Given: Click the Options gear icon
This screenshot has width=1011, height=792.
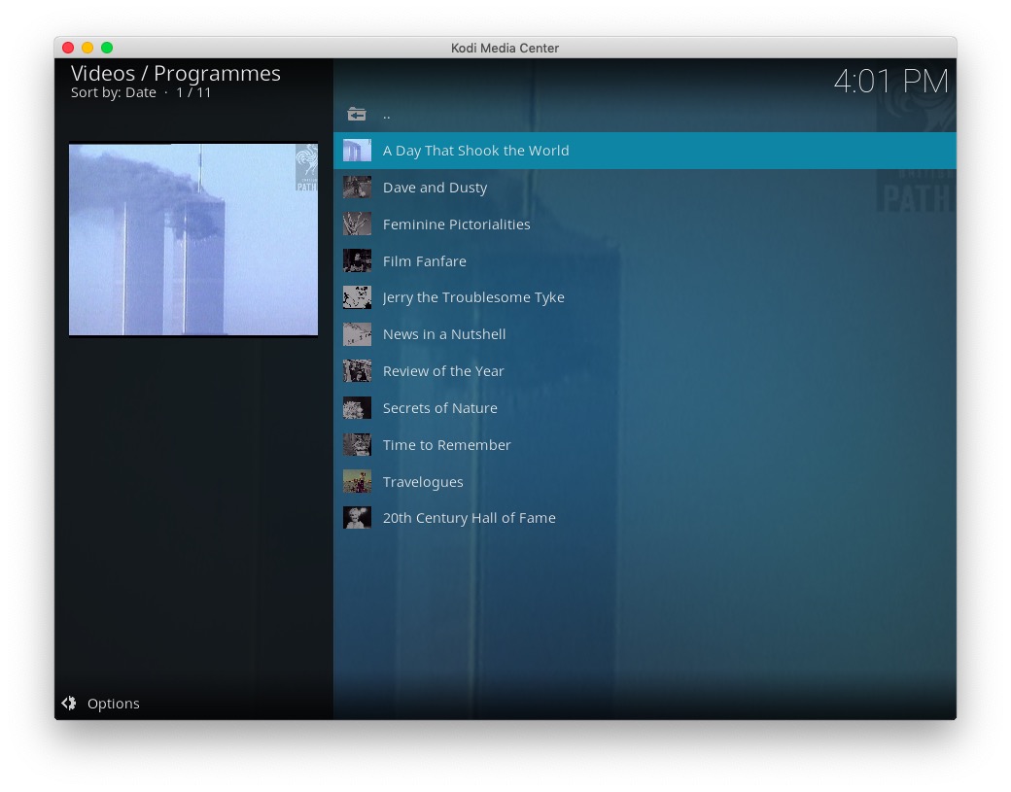Looking at the screenshot, I should [x=69, y=704].
